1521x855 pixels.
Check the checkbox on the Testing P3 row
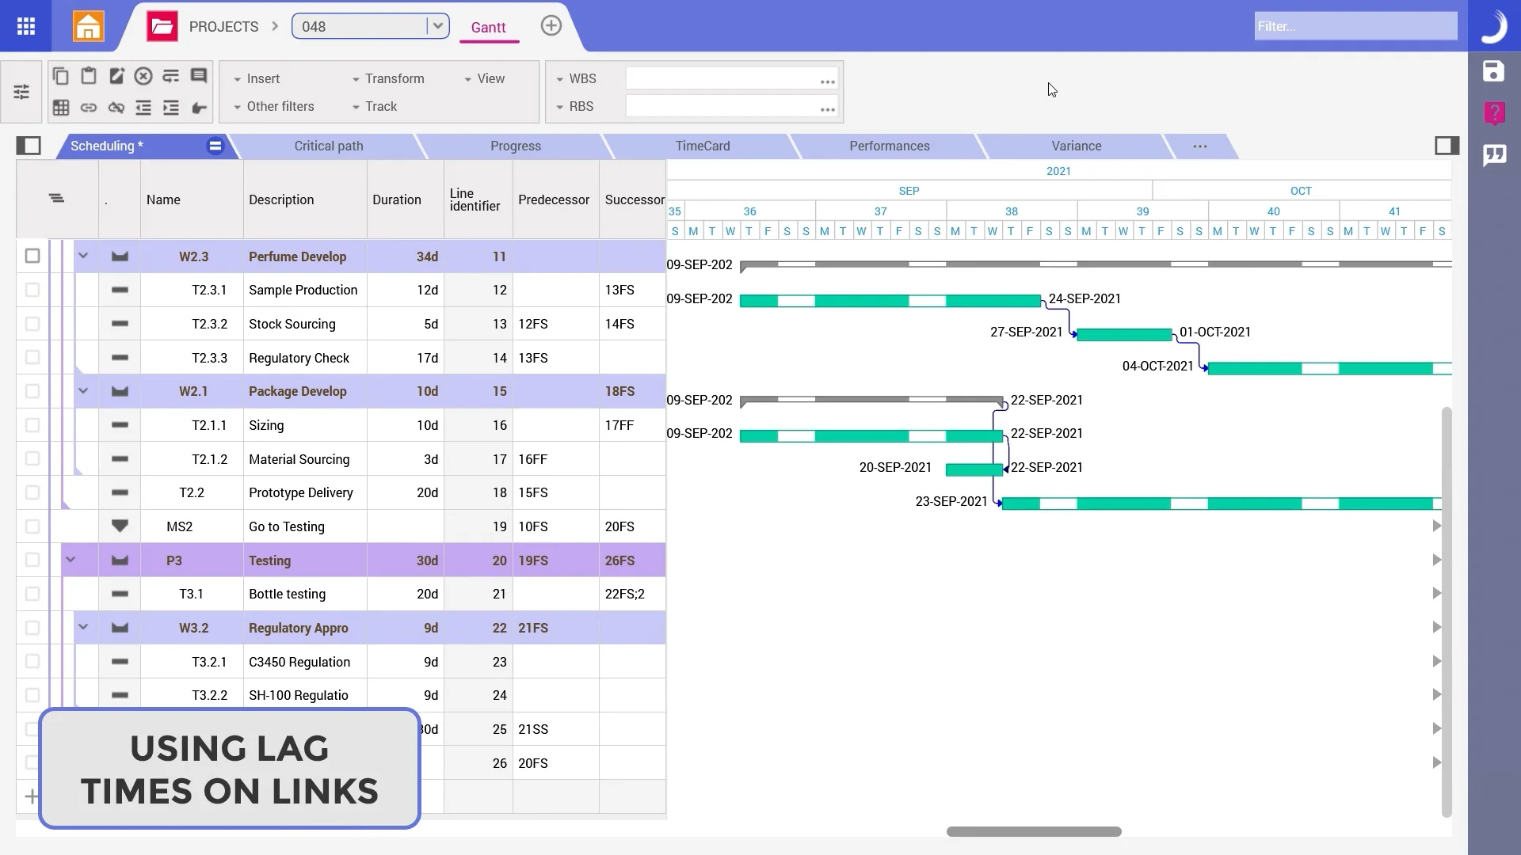[x=32, y=560]
